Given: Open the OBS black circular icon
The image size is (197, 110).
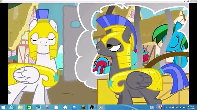Looking at the screenshot, I should (x=92, y=107).
